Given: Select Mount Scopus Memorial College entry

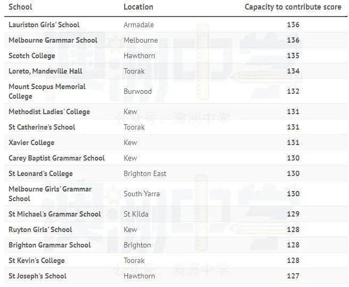Looking at the screenshot, I should (47, 91).
